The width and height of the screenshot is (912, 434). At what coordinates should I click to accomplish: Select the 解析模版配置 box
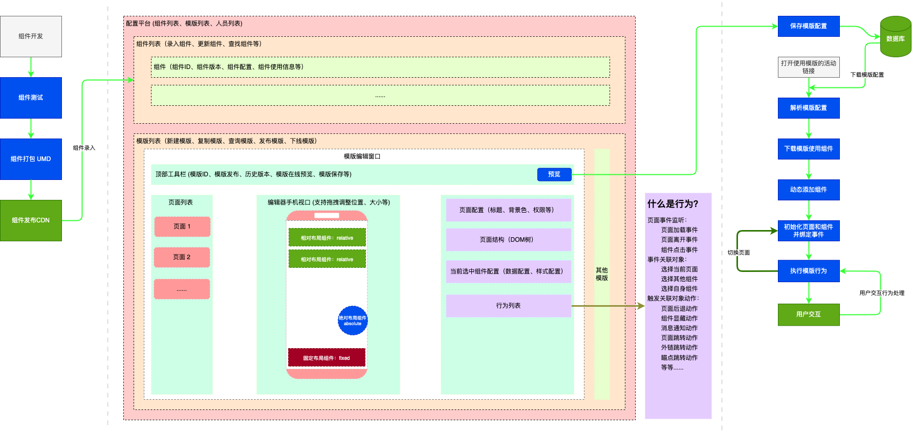point(809,108)
